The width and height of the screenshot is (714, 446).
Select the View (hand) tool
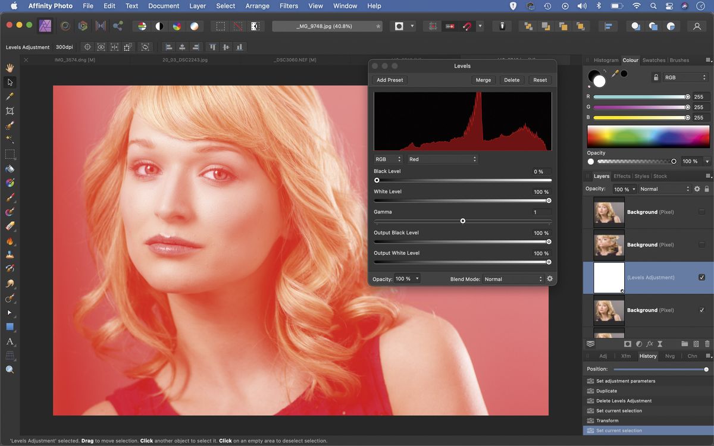pyautogui.click(x=10, y=67)
